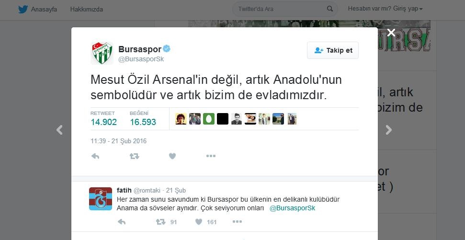The image size is (465, 240).
Task: Like fatih's reply with 161 likes
Action: 206,222
